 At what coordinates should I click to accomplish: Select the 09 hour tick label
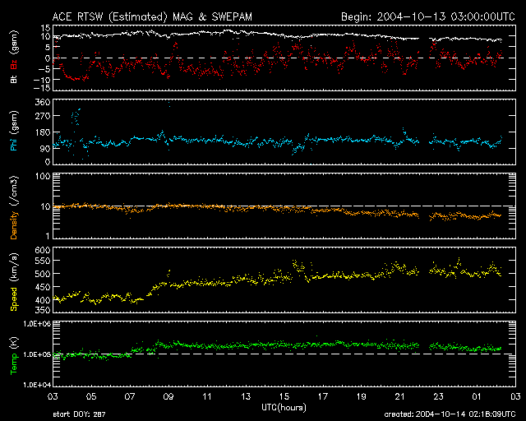click(x=168, y=397)
